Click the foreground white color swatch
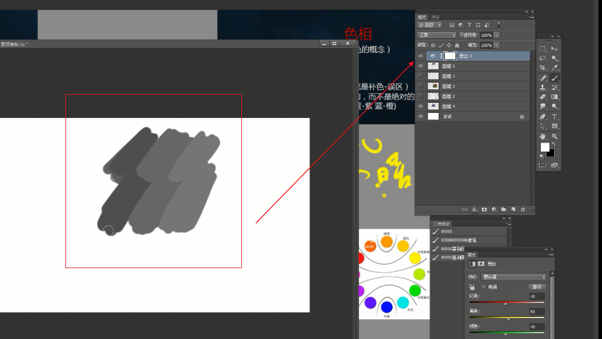Viewport: 602px width, 339px height. click(x=544, y=147)
